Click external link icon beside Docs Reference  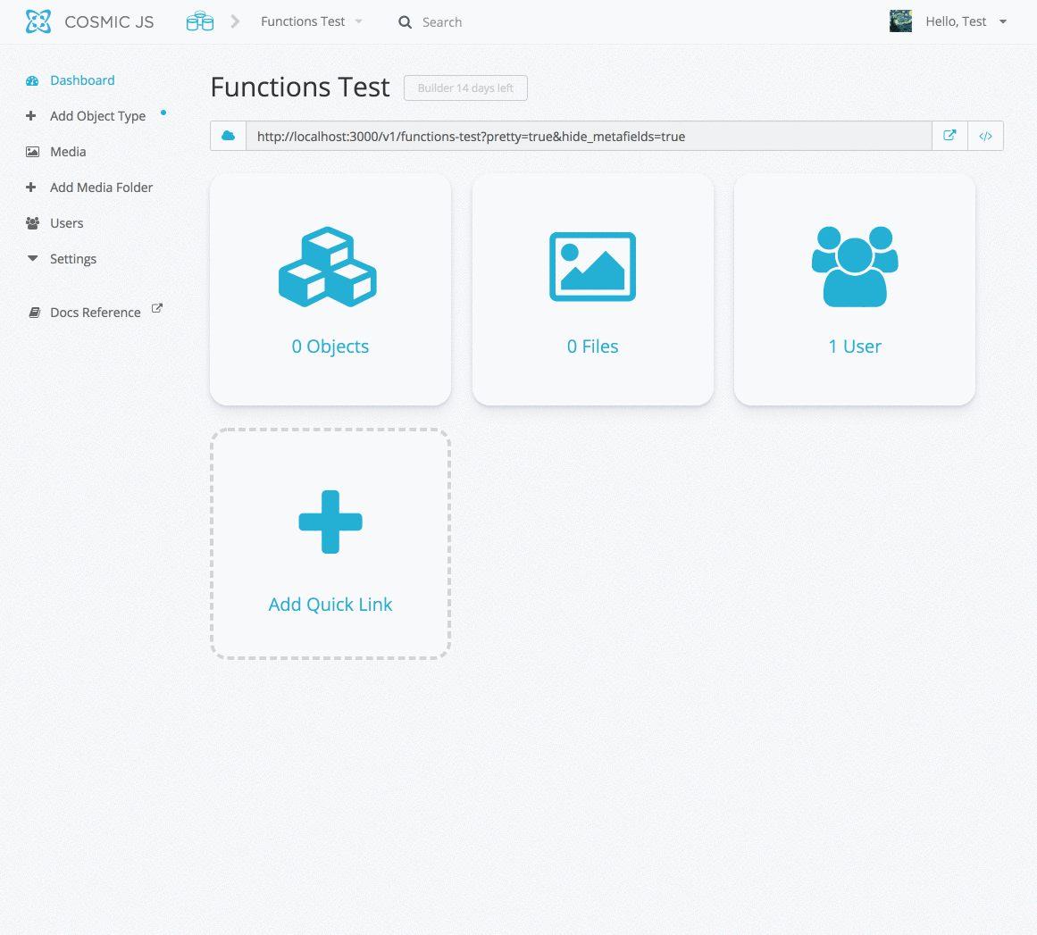(x=156, y=308)
